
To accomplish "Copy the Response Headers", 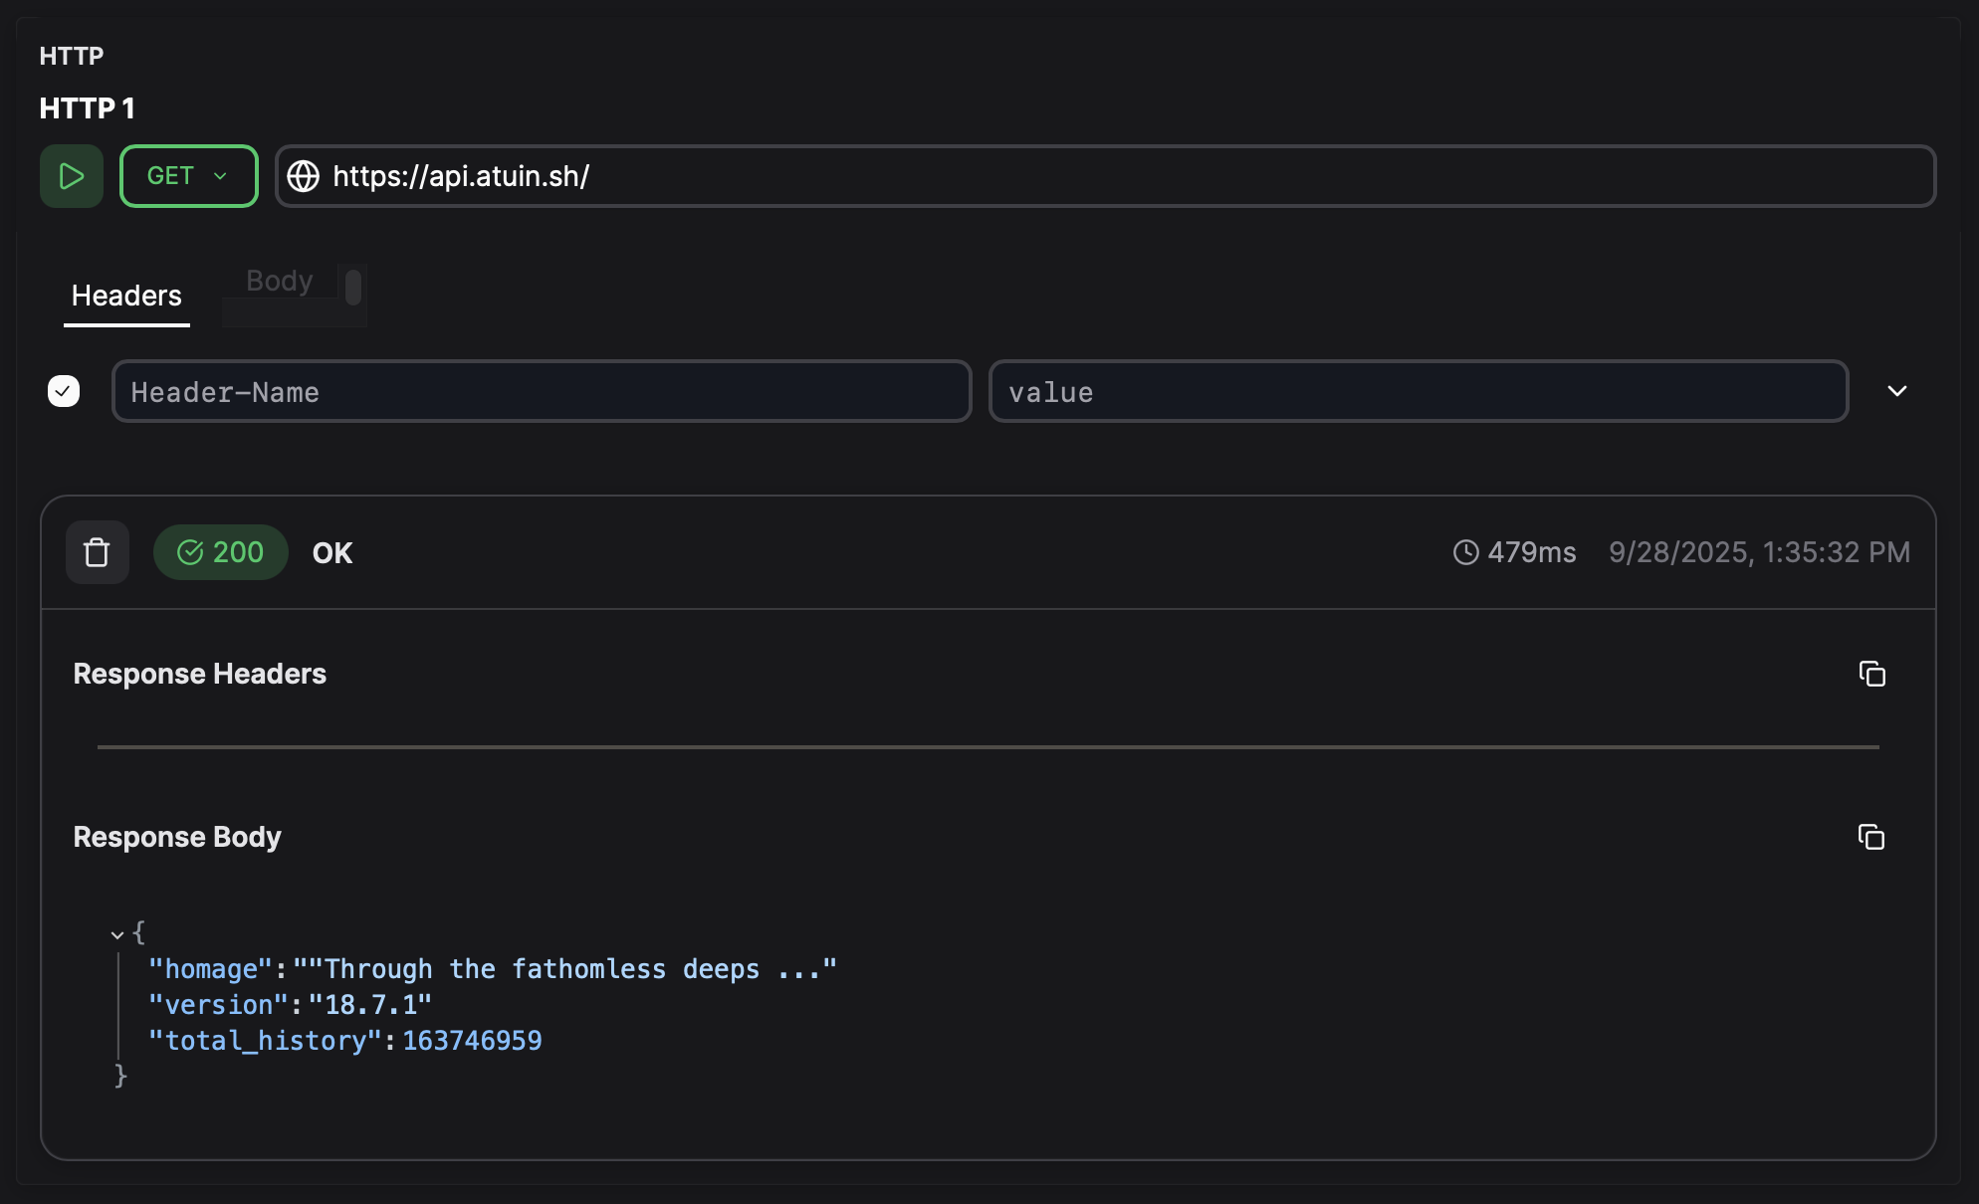I will pyautogui.click(x=1871, y=674).
